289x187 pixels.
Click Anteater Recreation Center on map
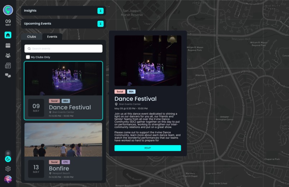point(224,118)
